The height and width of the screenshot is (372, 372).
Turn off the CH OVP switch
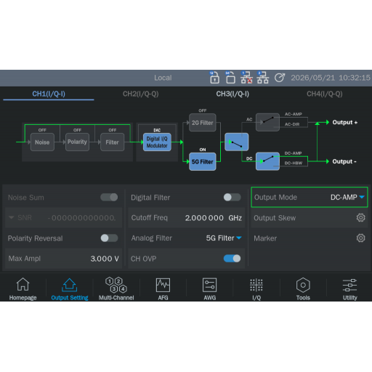point(232,259)
